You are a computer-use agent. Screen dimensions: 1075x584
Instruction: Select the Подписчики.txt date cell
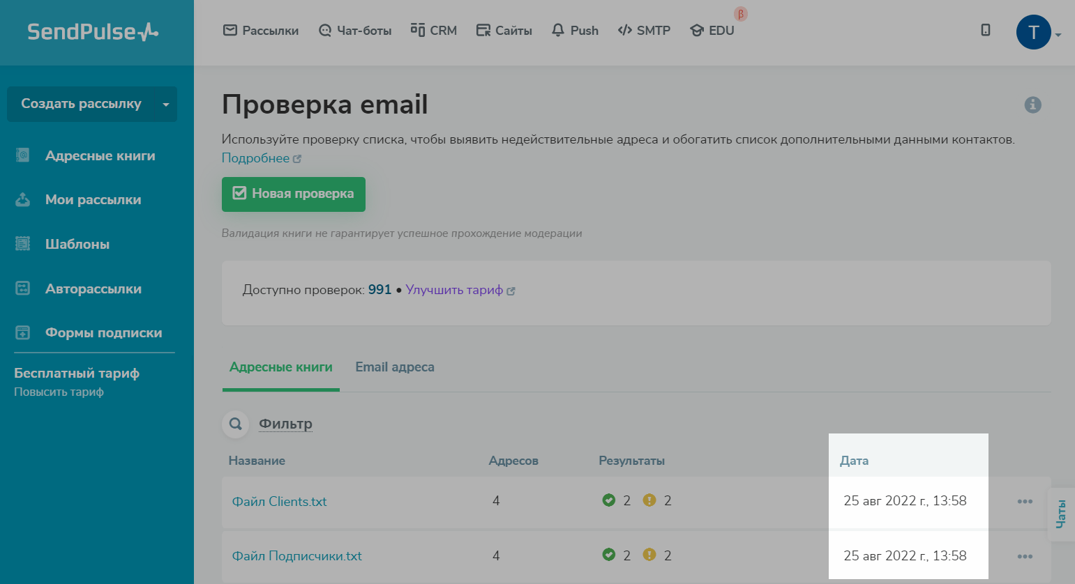[905, 555]
